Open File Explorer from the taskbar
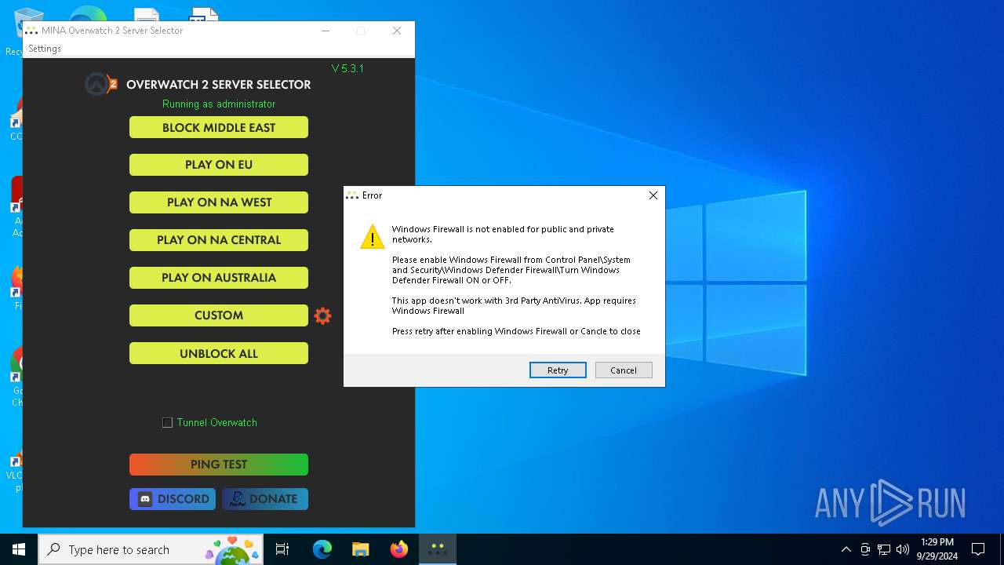Screen dimensions: 1004x565 pos(360,549)
